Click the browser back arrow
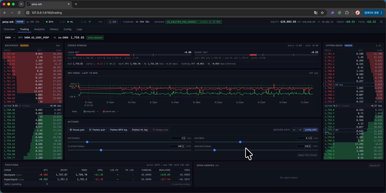Screen dimensions: 386x193 [x=5, y=13]
